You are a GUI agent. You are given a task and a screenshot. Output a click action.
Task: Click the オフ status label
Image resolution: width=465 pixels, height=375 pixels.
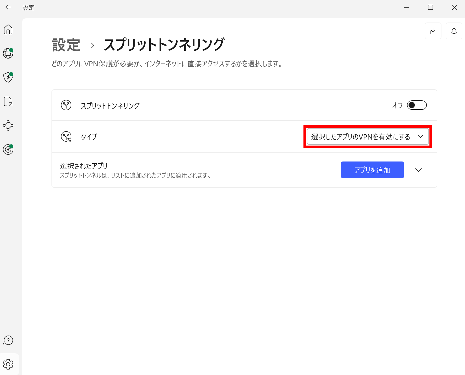[x=397, y=106]
